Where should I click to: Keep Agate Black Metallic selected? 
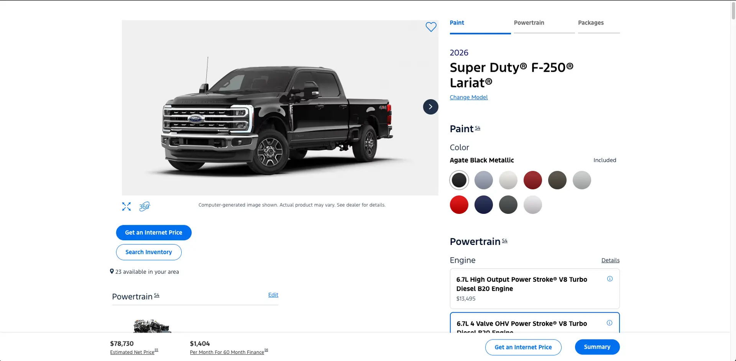pyautogui.click(x=459, y=180)
